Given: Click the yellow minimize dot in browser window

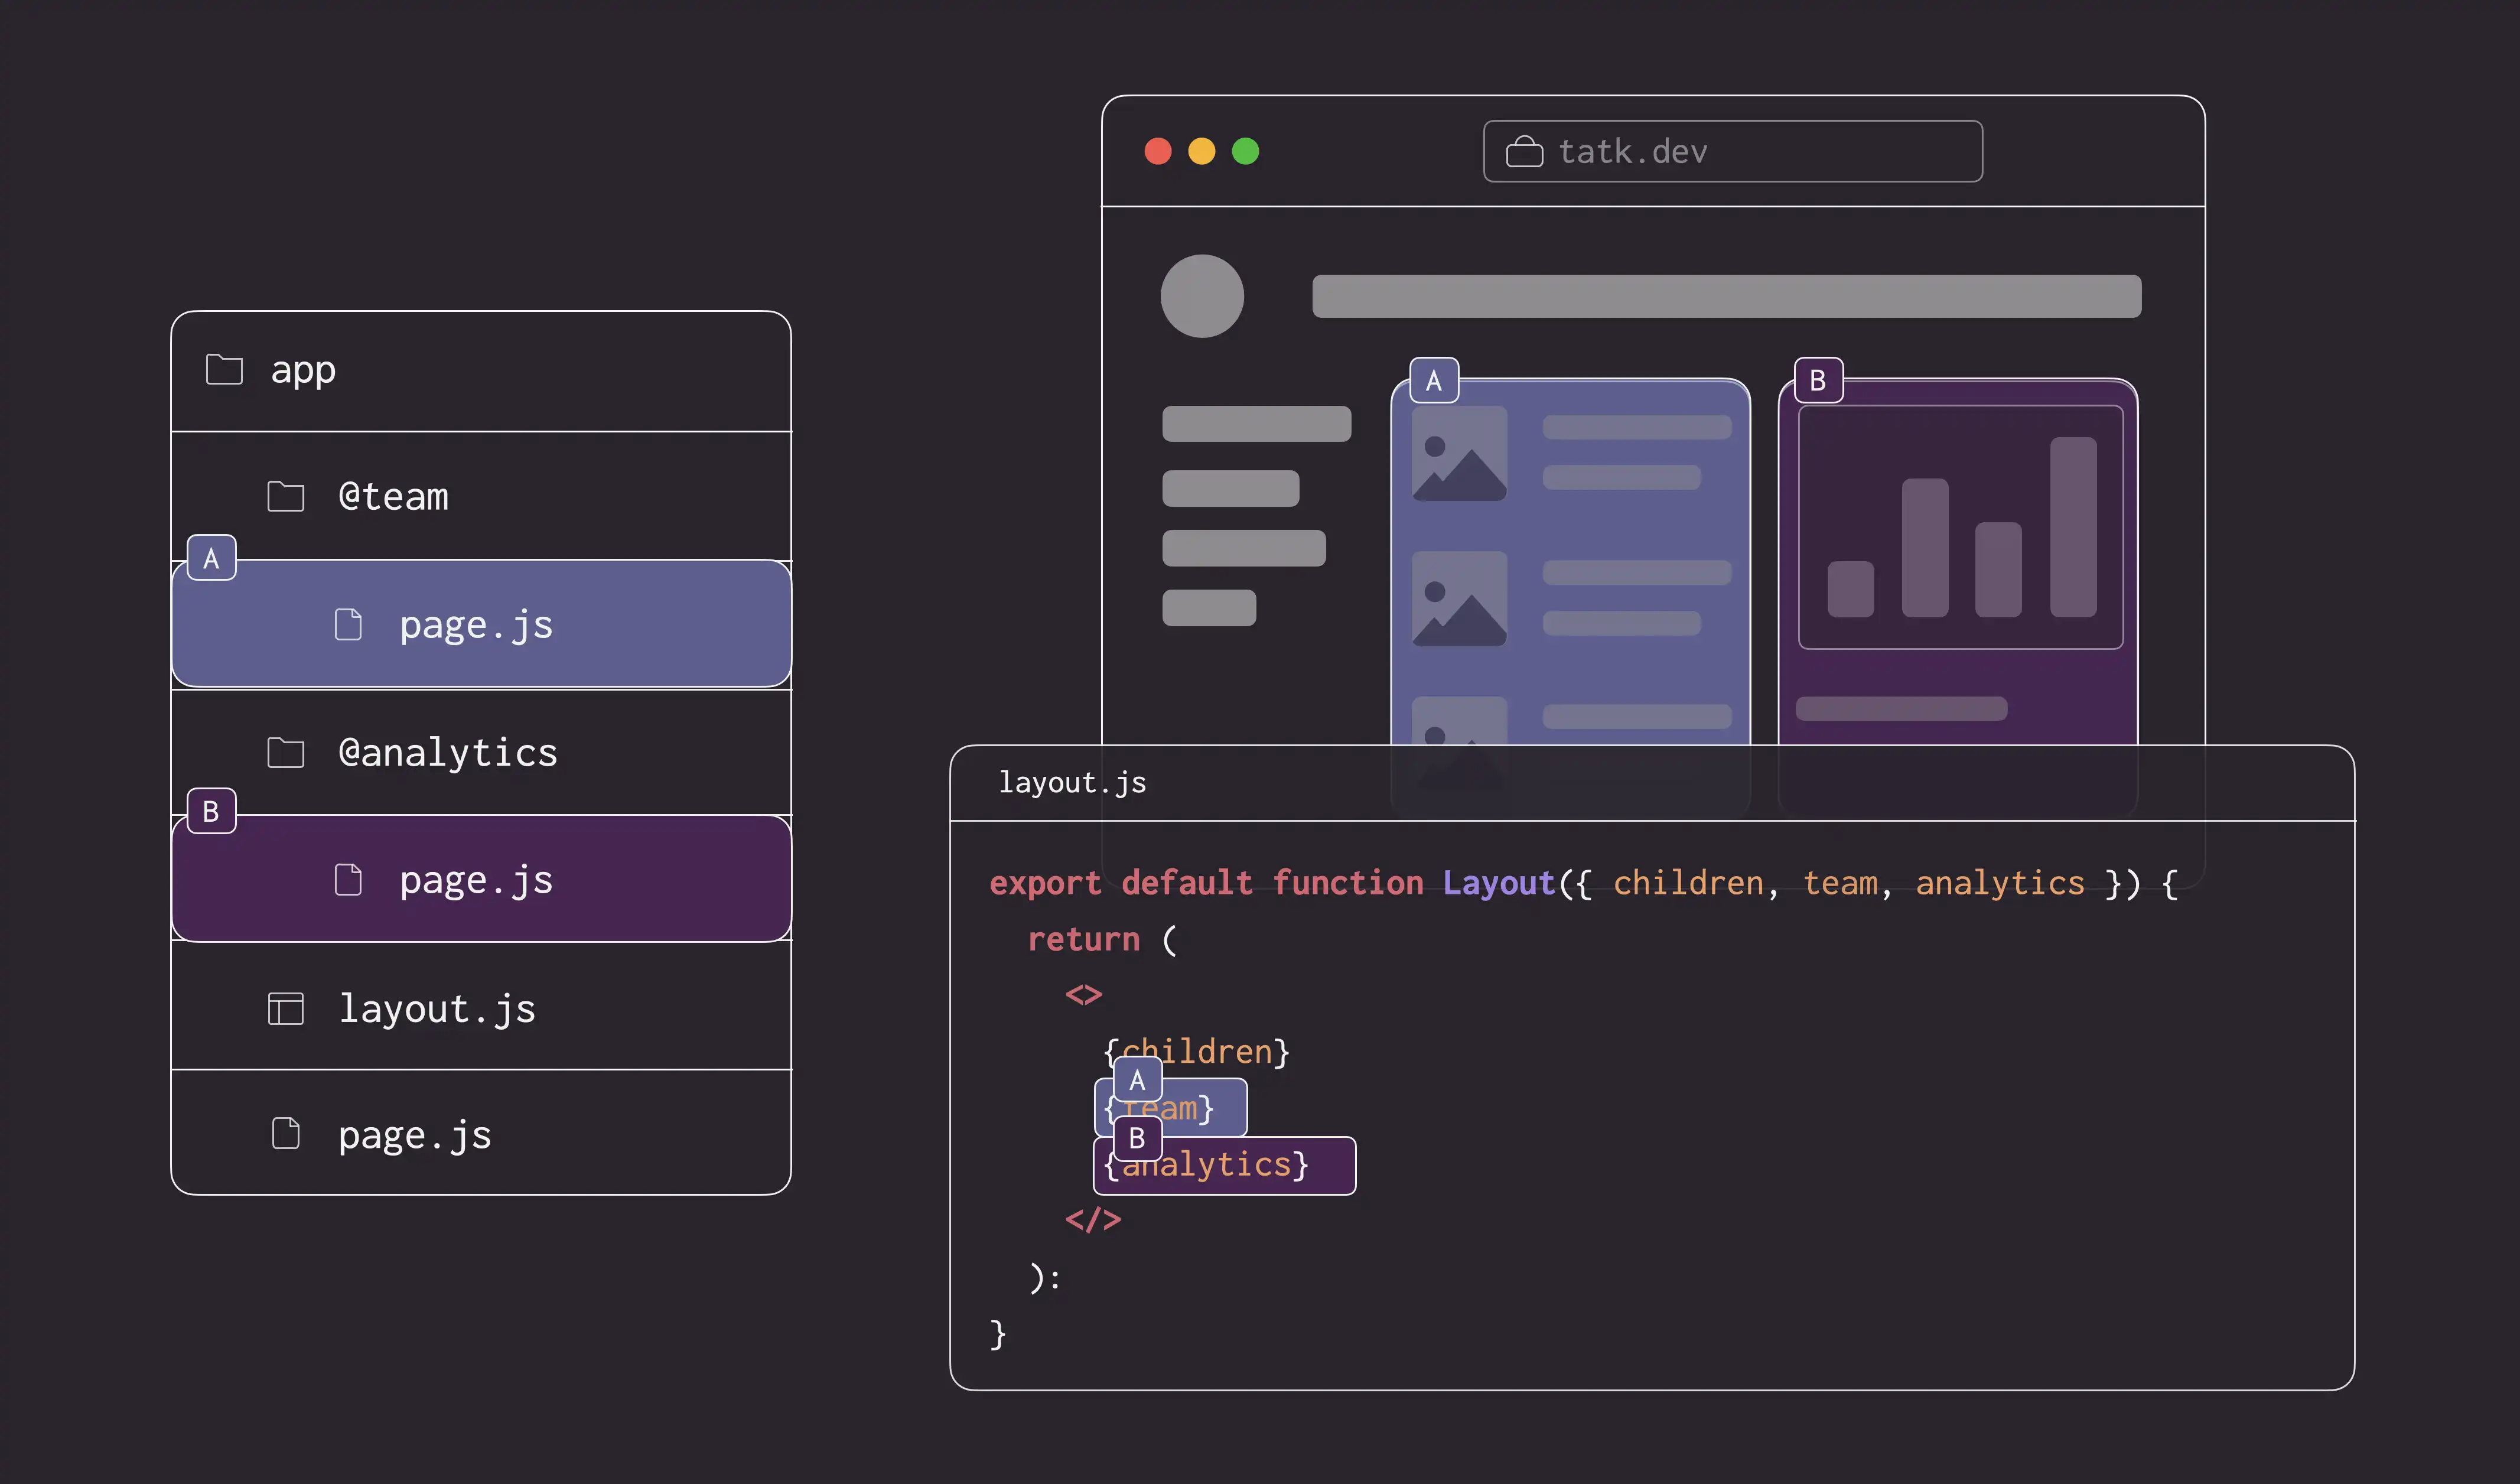Looking at the screenshot, I should (1202, 151).
